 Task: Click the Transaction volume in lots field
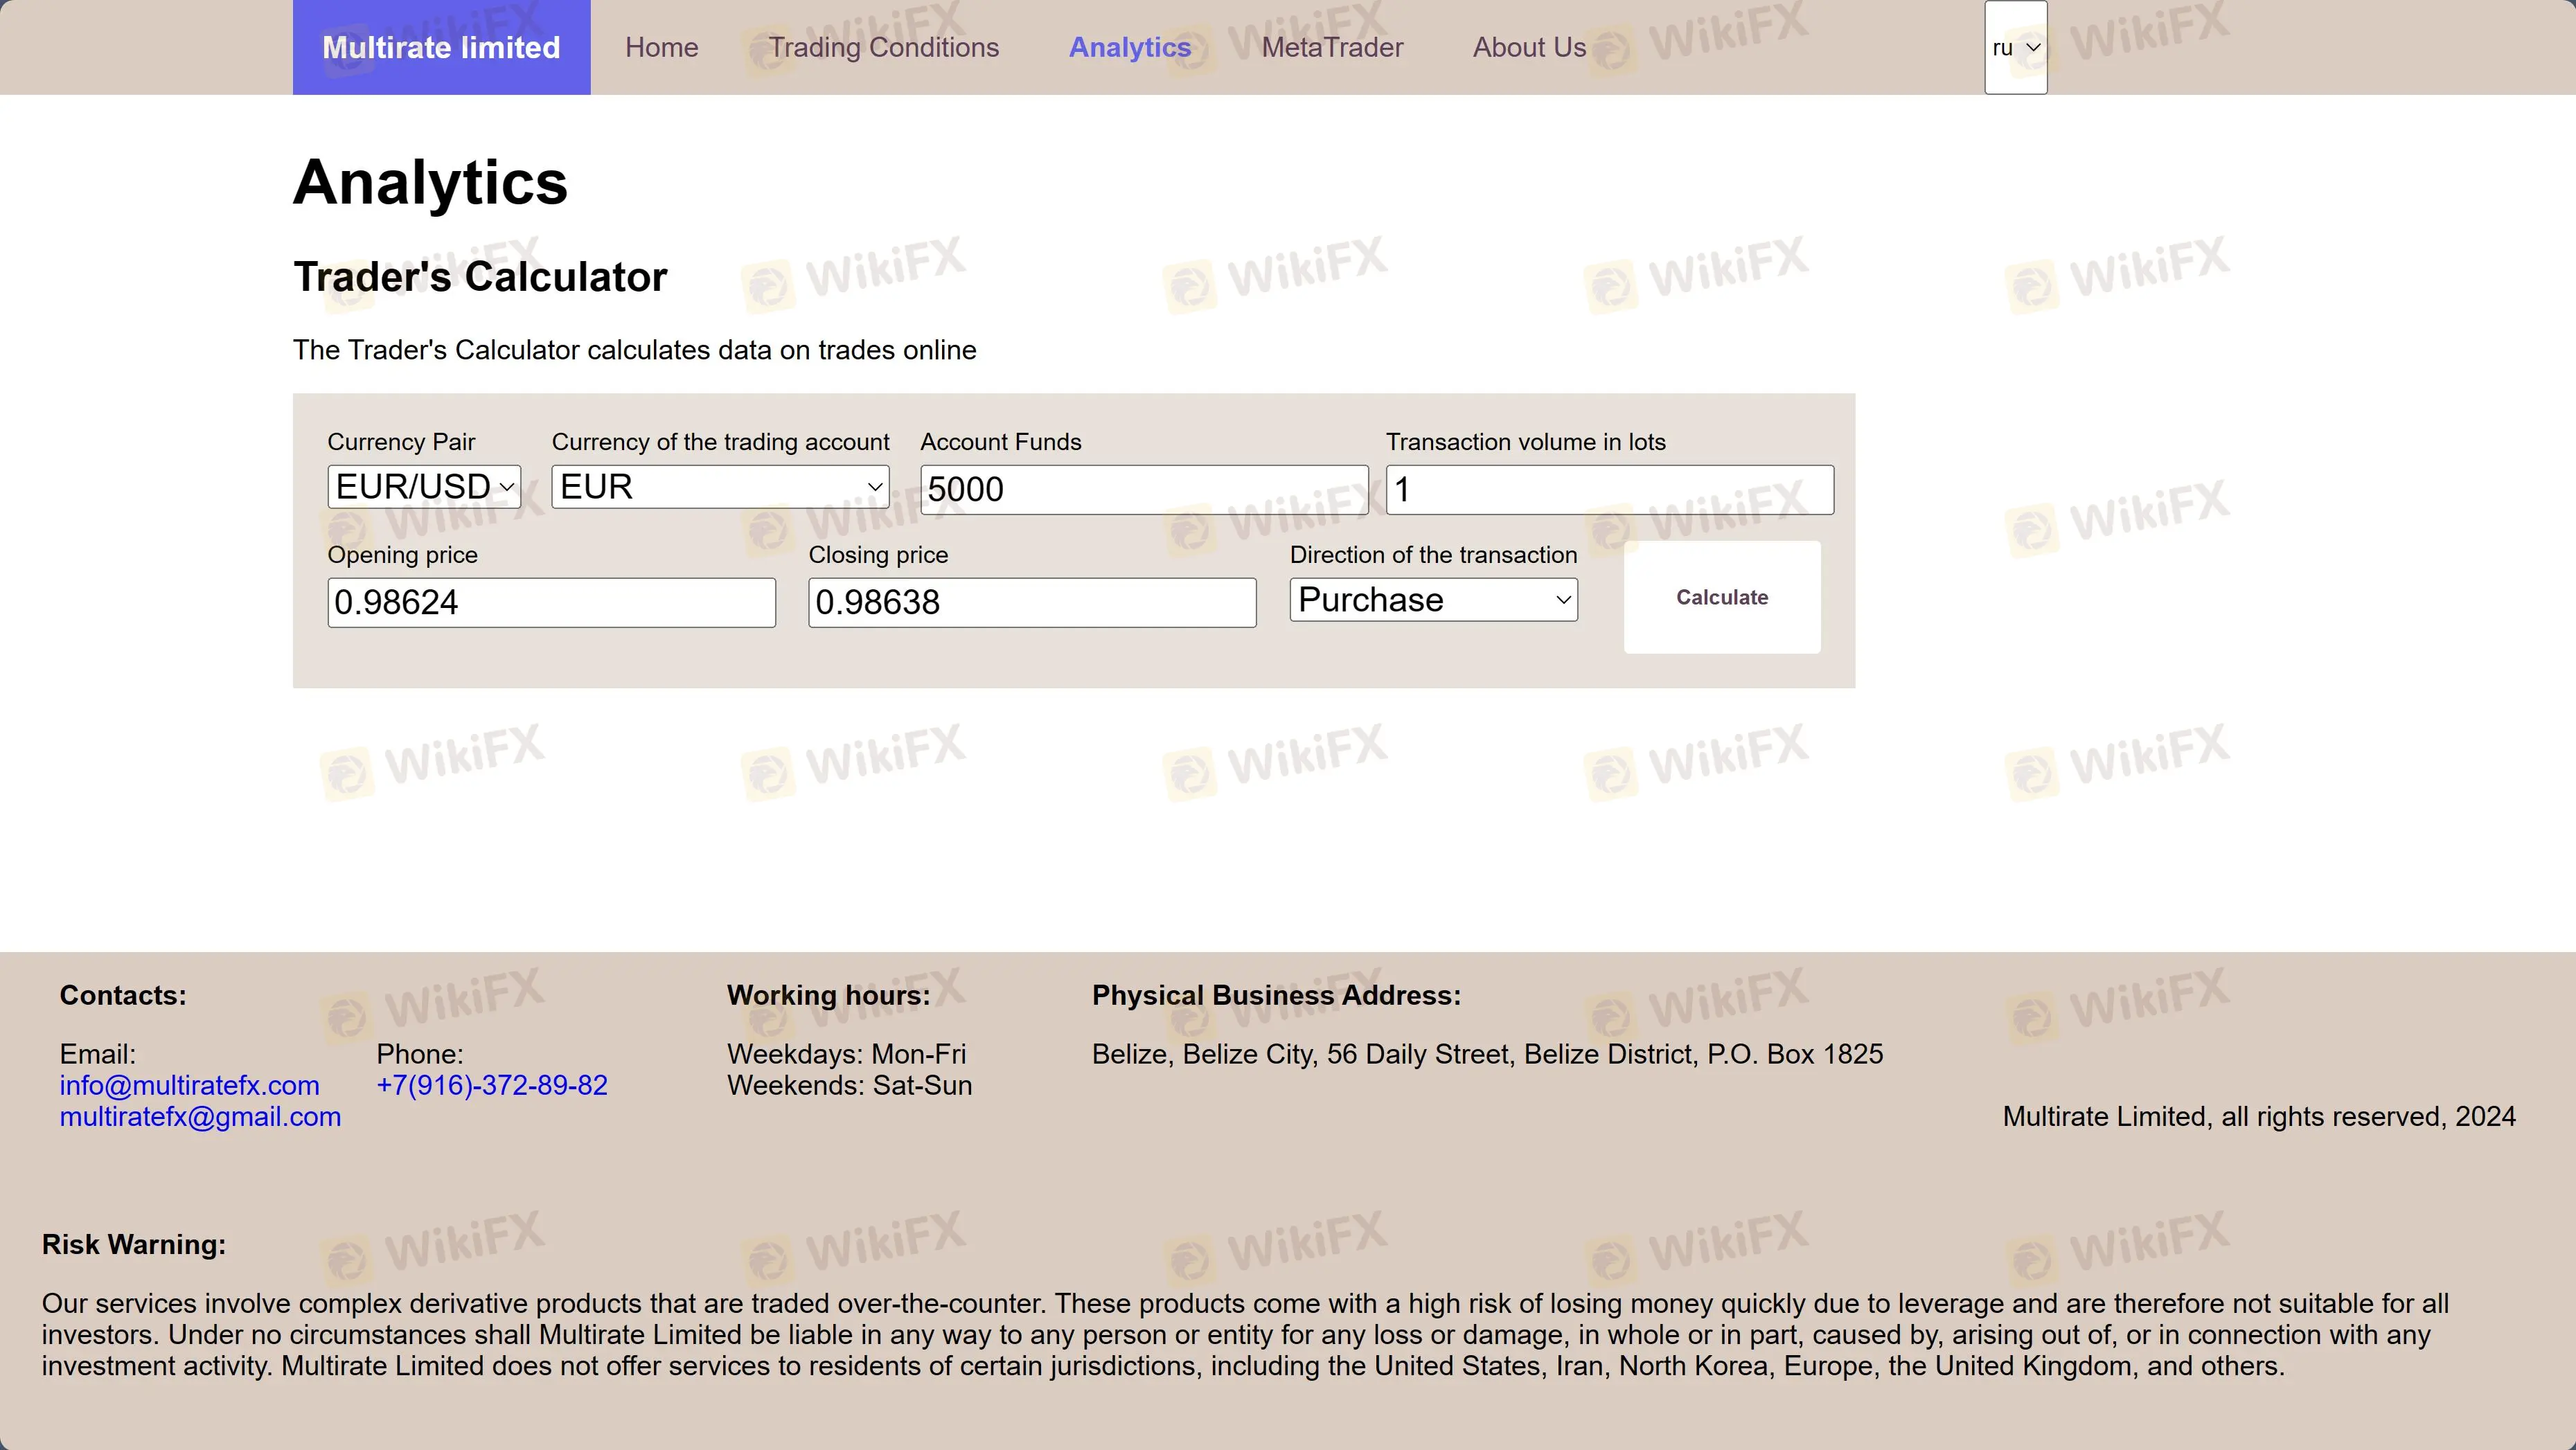[1609, 489]
